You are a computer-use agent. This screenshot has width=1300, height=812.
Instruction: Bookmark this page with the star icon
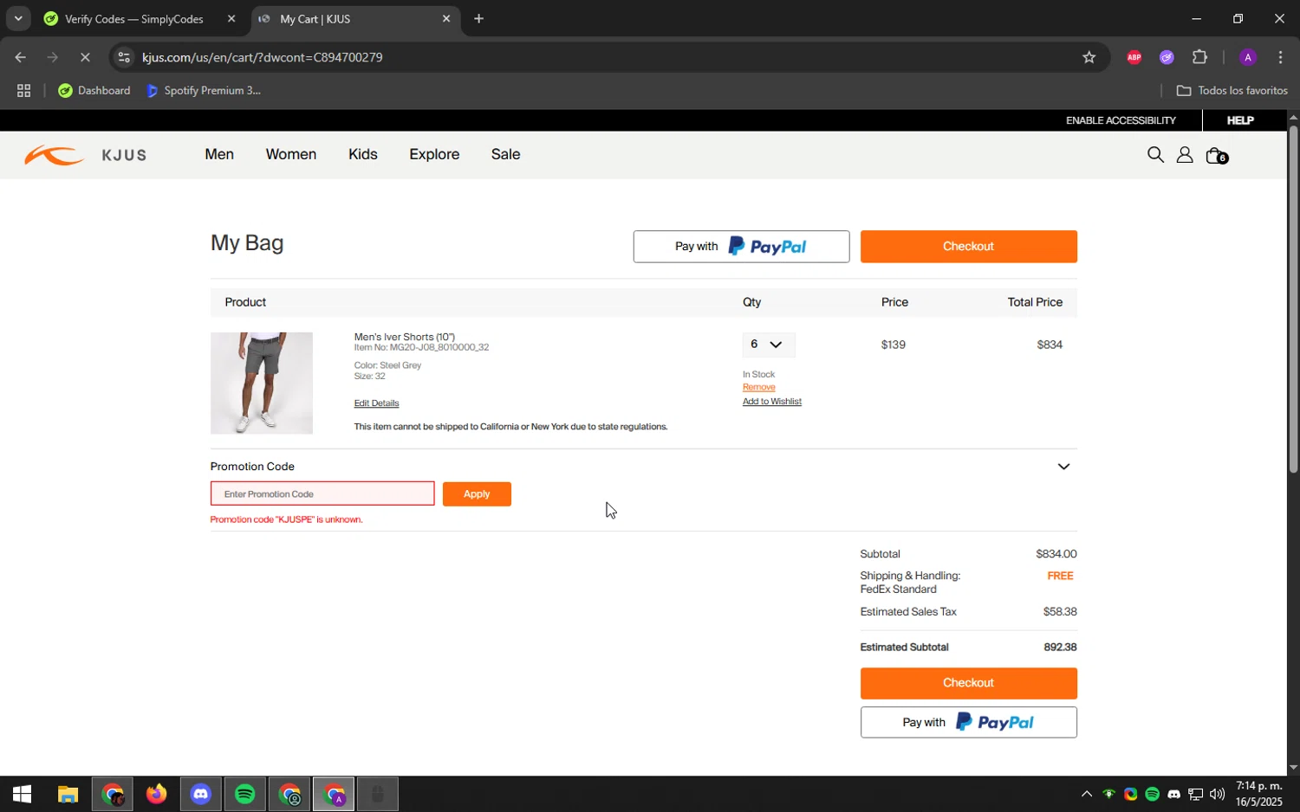pyautogui.click(x=1089, y=57)
